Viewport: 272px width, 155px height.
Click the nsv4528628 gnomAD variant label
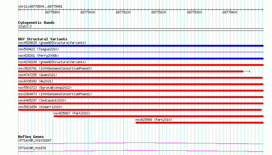coord(52,43)
